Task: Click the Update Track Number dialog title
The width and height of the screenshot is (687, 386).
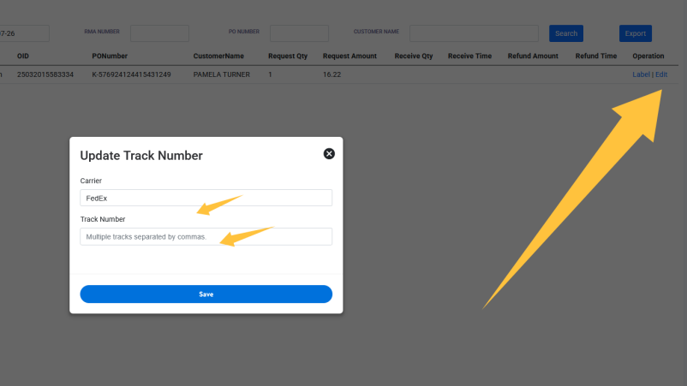Action: [x=141, y=156]
